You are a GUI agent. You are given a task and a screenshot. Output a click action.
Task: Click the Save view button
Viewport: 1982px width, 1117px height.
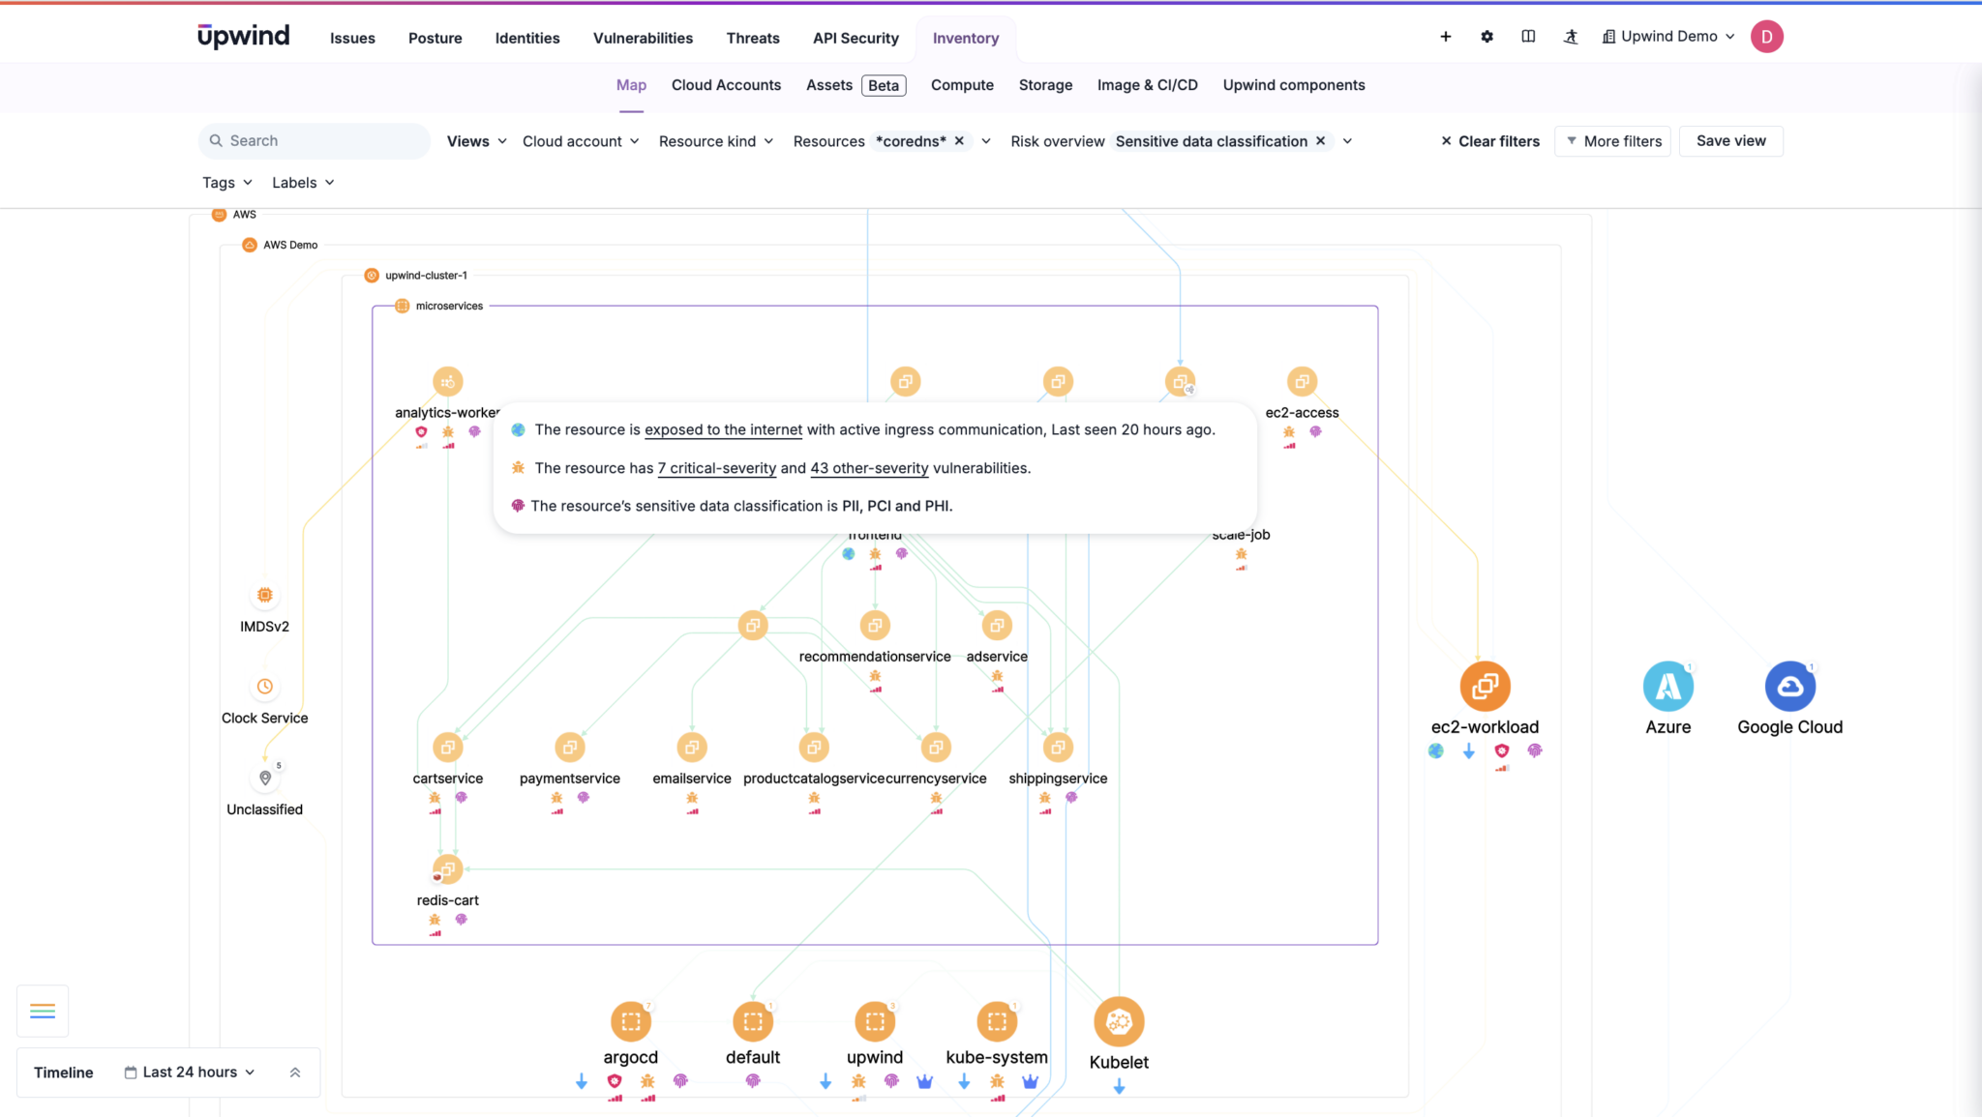(x=1730, y=141)
